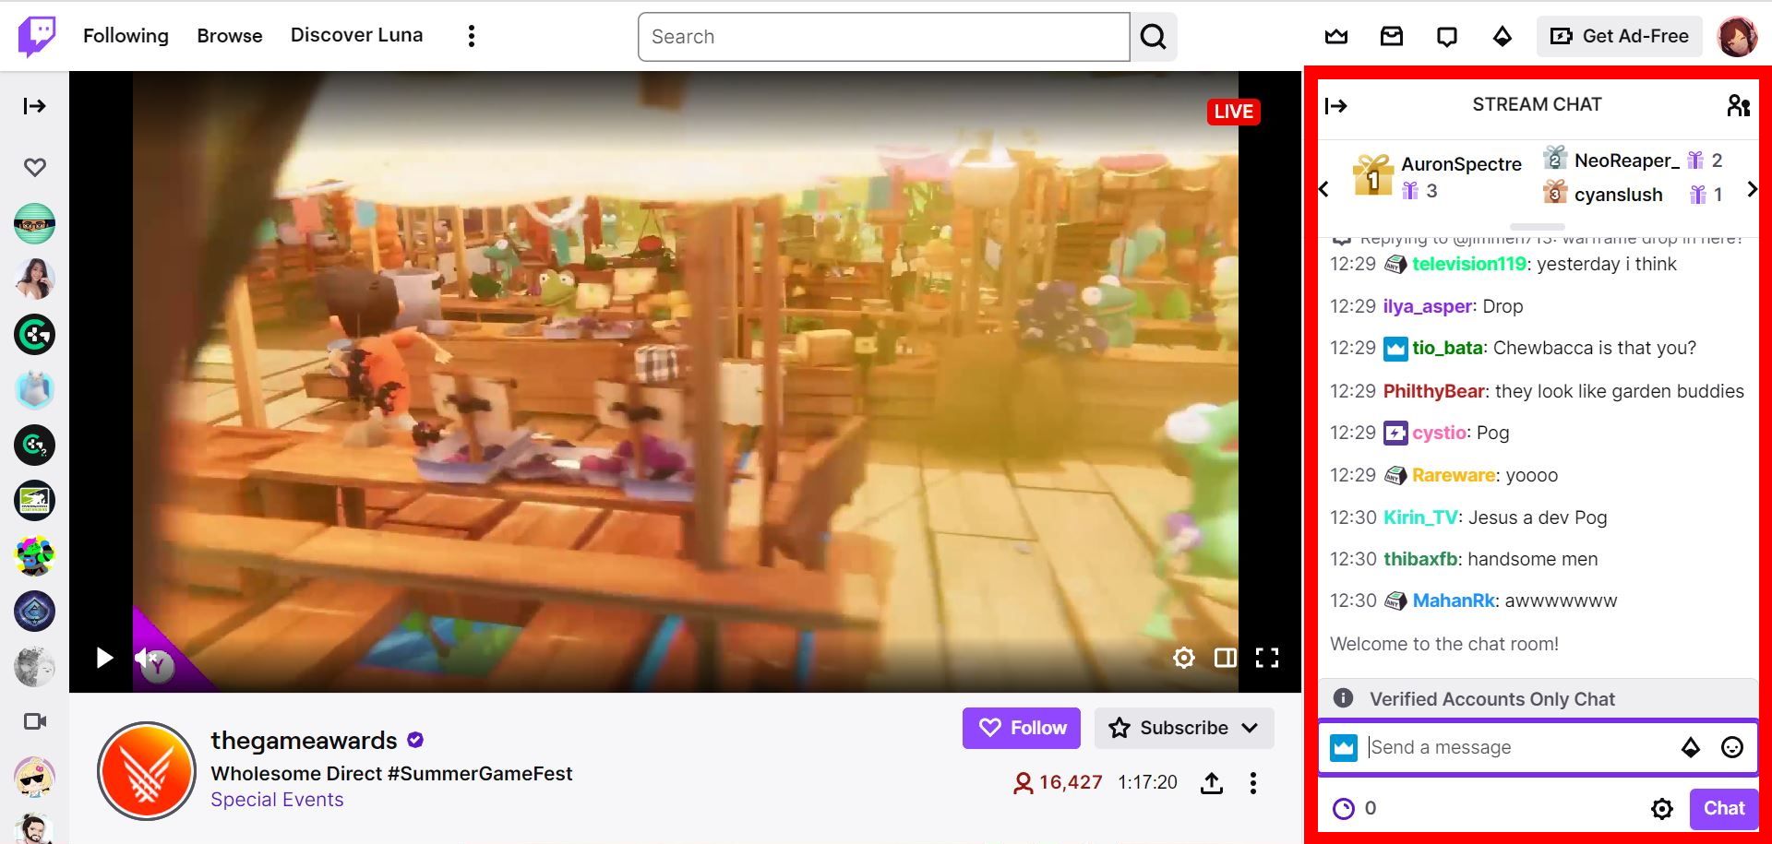Screen dimensions: 1772x844
Task: Unmute the stream audio
Action: 143,658
